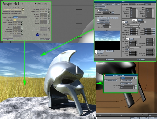The image size is (157, 119).
Task: Select Moon type for Light1
Action: pyautogui.click(x=131, y=39)
